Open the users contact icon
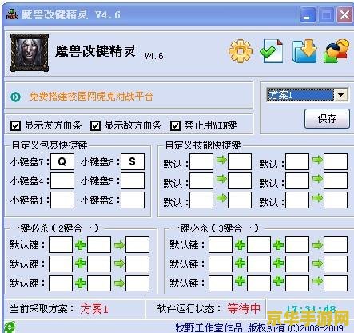Viewport: 354px width, 333px height. (337, 51)
